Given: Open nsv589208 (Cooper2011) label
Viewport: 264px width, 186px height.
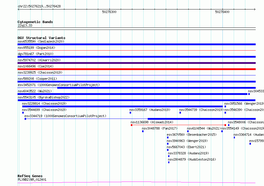Looking at the screenshot, I should click(x=37, y=79).
